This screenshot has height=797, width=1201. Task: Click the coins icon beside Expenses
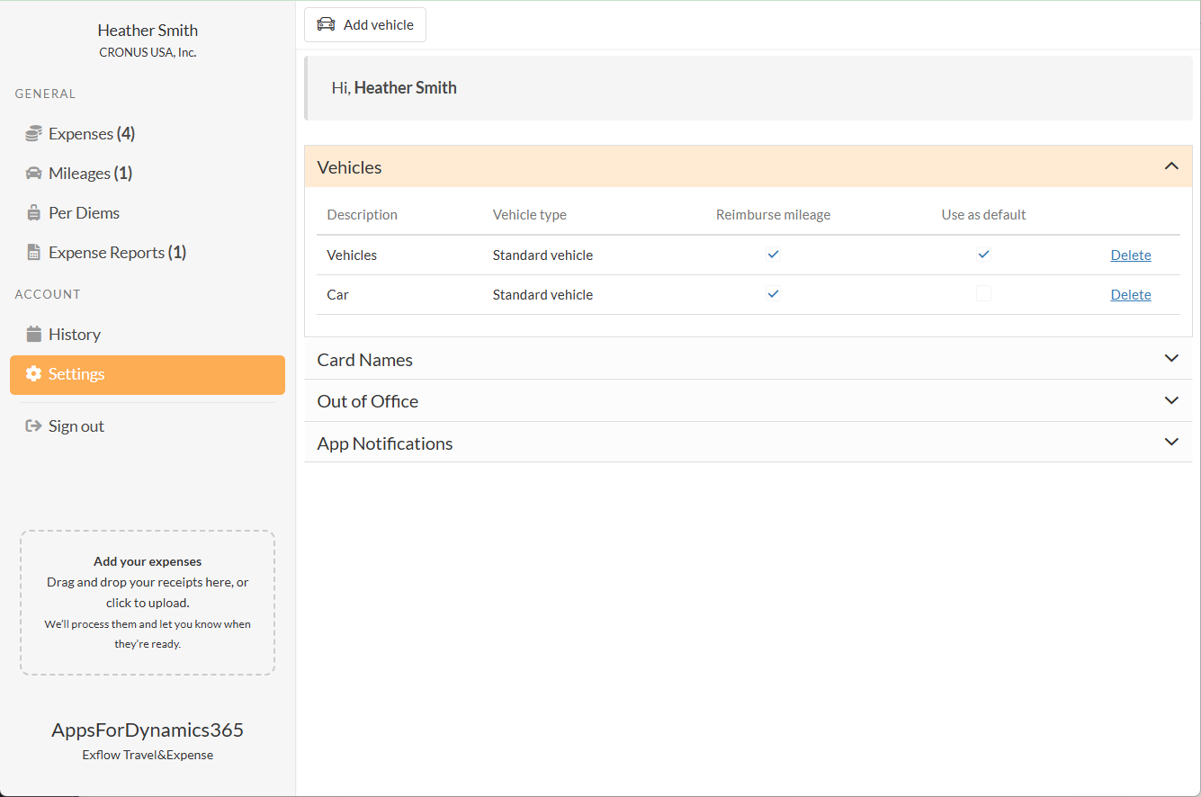click(33, 134)
